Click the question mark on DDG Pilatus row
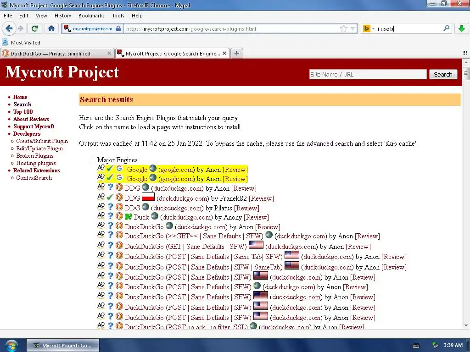Viewport: 470px width, 352px height. 110,207
